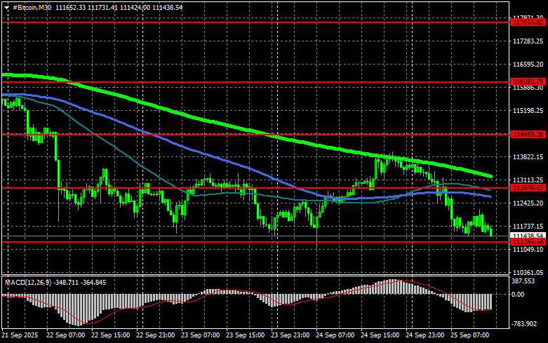Select the red 117835.82 level label
The width and height of the screenshot is (548, 343).
[528, 22]
